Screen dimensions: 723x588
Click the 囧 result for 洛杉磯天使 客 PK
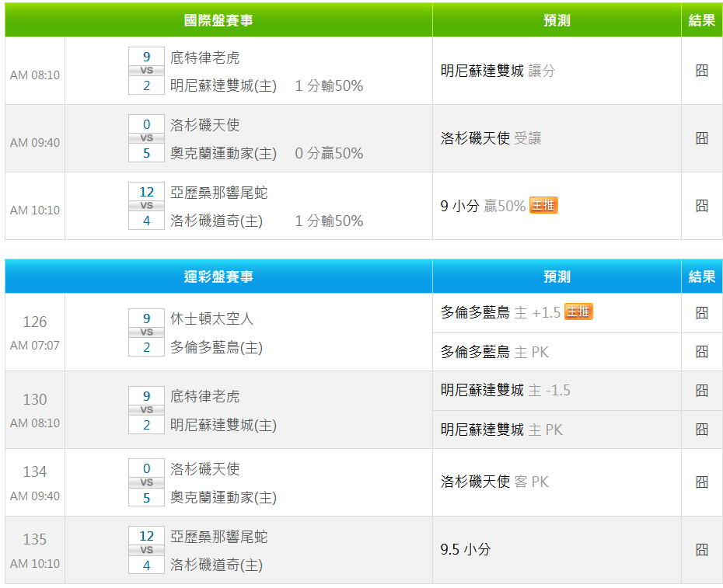coord(702,482)
